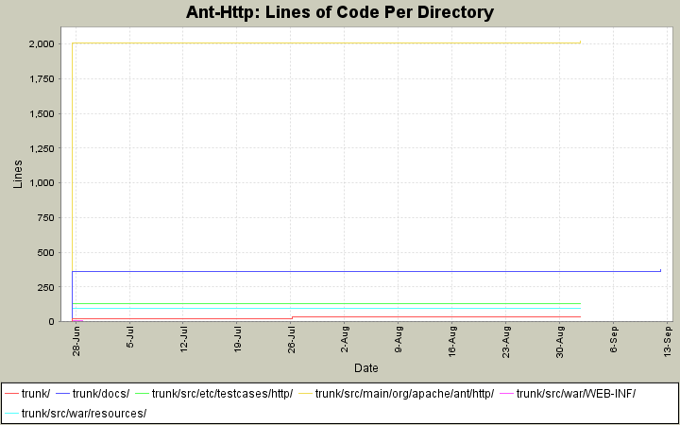
Task: Click the '9-Aug' x-axis date label
Action: 399,340
